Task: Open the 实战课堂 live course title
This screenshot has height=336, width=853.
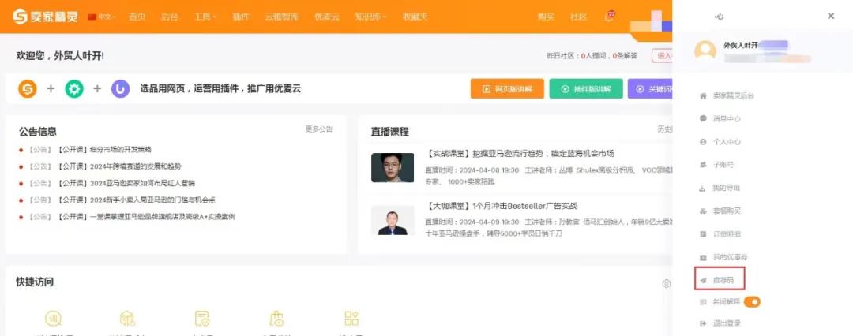Action: 521,154
